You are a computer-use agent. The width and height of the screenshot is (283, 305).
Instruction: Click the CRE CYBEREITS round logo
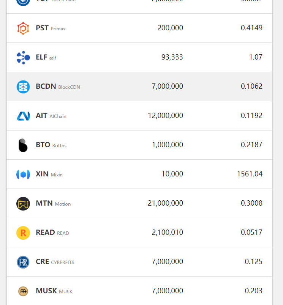[x=23, y=262]
